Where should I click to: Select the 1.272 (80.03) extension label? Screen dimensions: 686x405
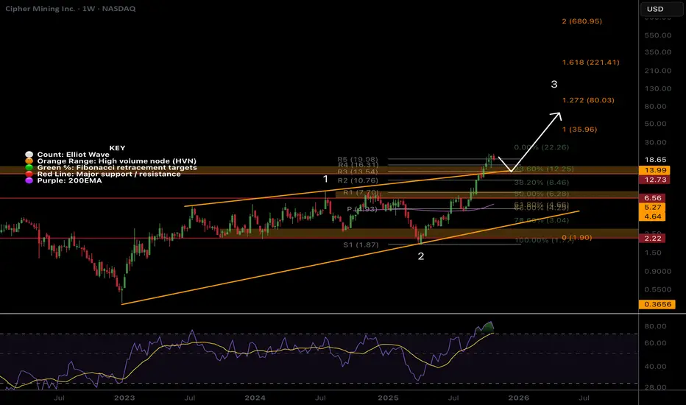point(588,100)
